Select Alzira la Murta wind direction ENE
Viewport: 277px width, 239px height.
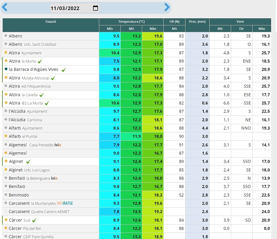point(241,61)
